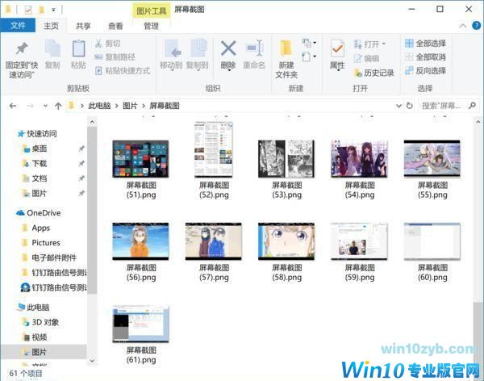Create a new folder with 新建文件夹
This screenshot has width=484, height=381.
tap(286, 55)
